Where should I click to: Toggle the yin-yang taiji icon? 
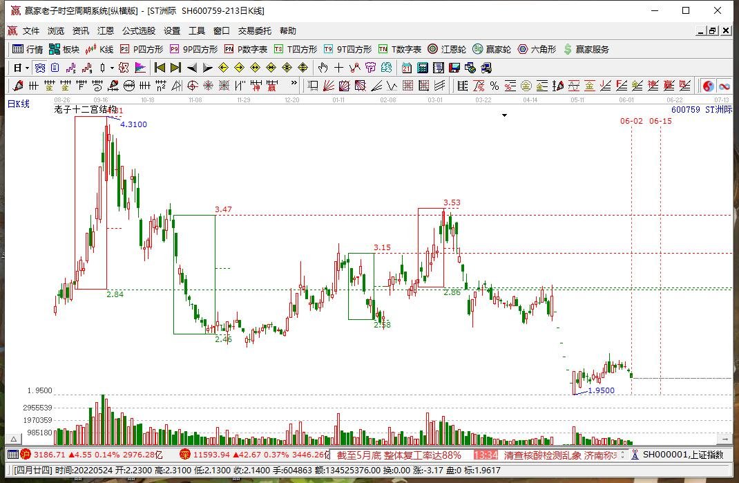coord(708,86)
